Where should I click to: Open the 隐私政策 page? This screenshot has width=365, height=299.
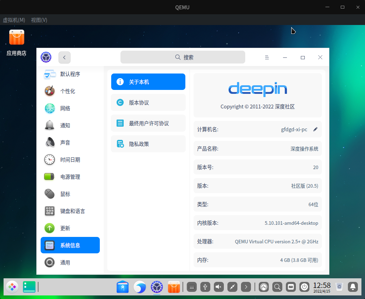[x=148, y=144]
